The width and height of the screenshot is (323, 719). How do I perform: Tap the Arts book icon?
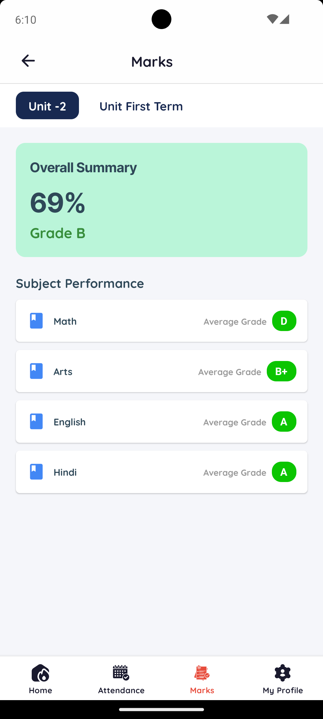(x=36, y=371)
